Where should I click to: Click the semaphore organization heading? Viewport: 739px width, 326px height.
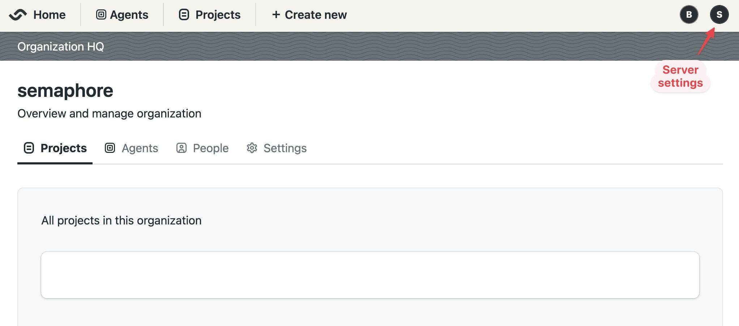click(65, 90)
